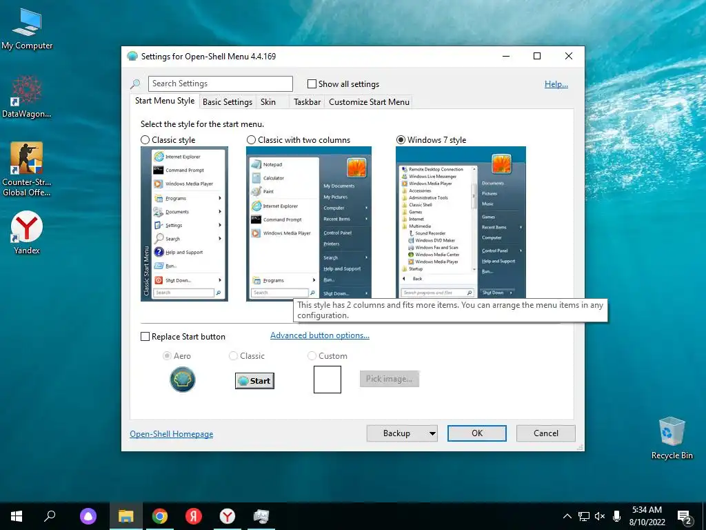Open the notification center icon

[x=685, y=518]
